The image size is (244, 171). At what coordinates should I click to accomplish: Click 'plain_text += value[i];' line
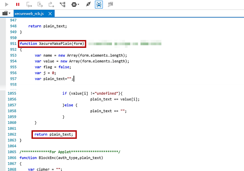point(115,99)
